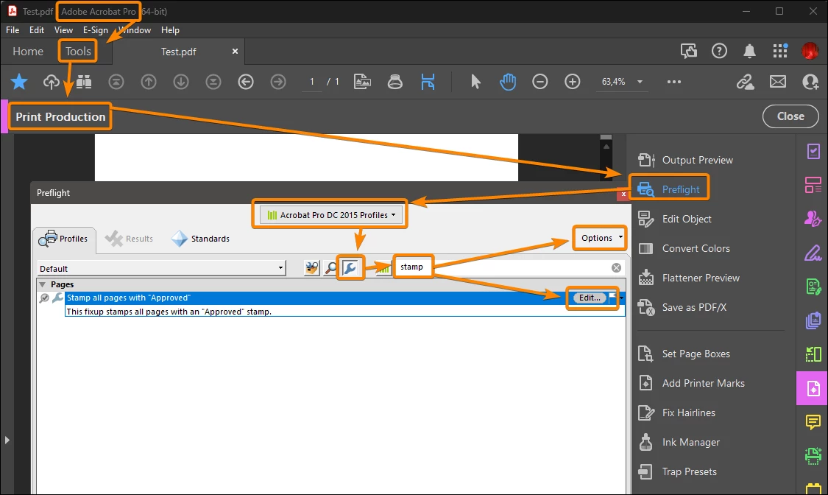
Task: Click the image export icon in toolbar
Action: [x=362, y=82]
